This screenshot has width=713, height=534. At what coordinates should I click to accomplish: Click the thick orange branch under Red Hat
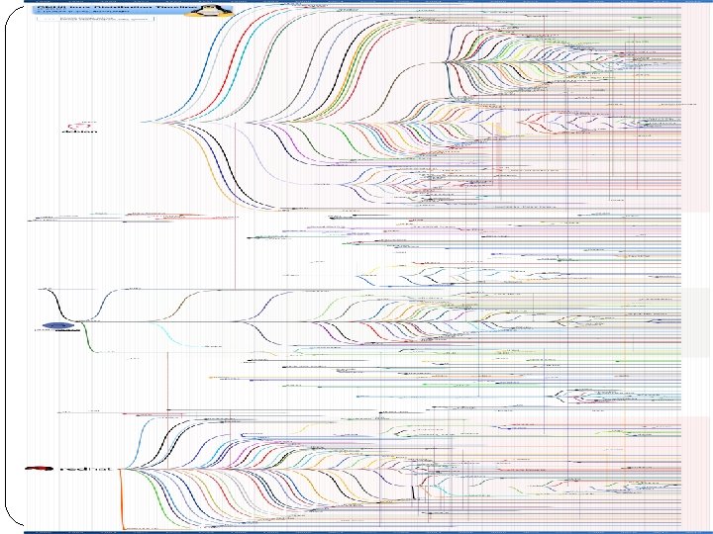(122, 499)
